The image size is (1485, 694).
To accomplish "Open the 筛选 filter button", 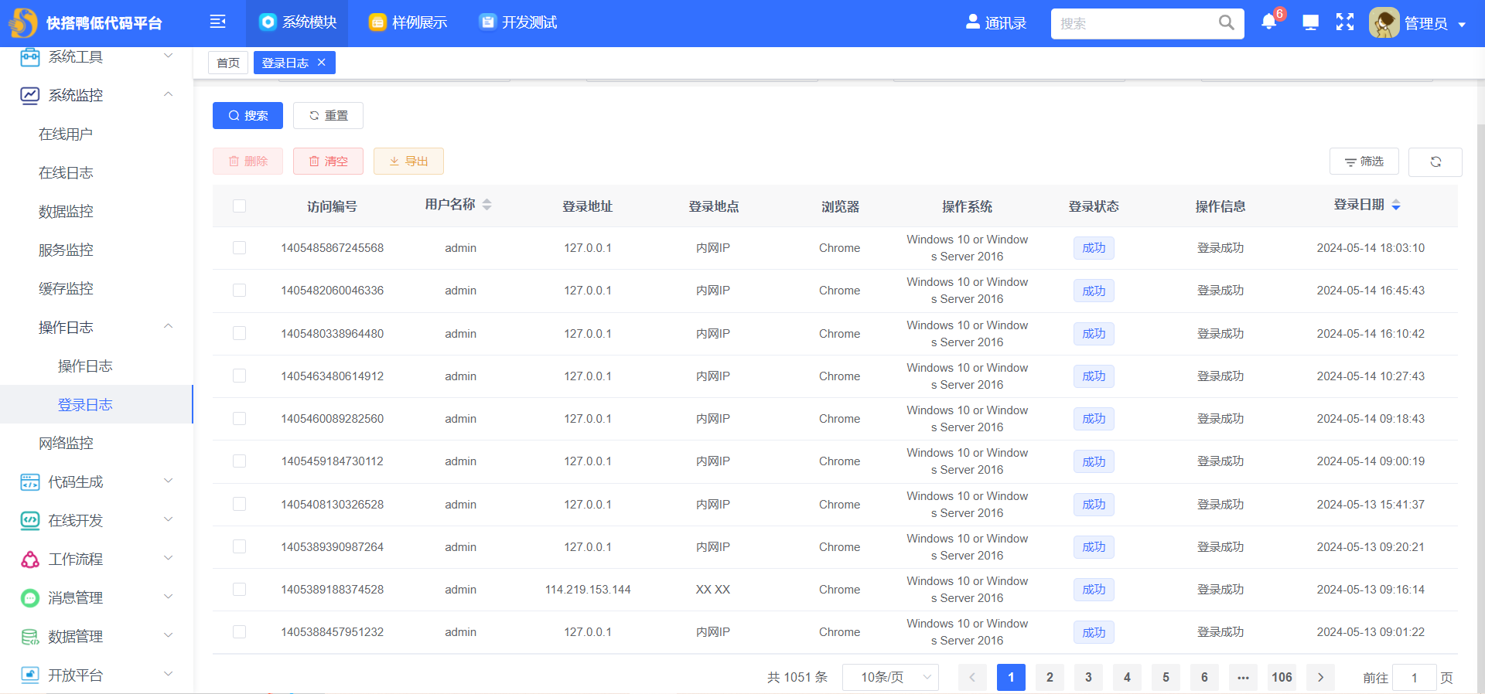I will (1364, 162).
